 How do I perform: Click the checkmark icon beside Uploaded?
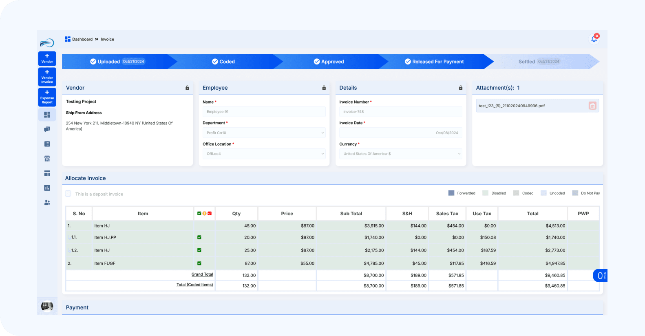coord(93,62)
